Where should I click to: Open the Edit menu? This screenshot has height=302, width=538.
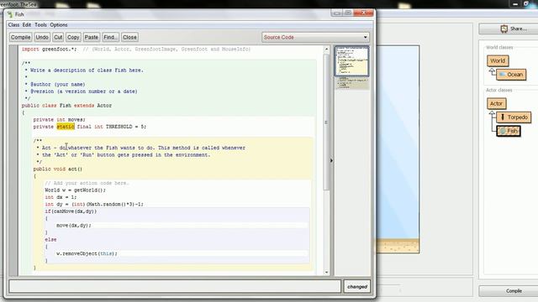tap(27, 25)
